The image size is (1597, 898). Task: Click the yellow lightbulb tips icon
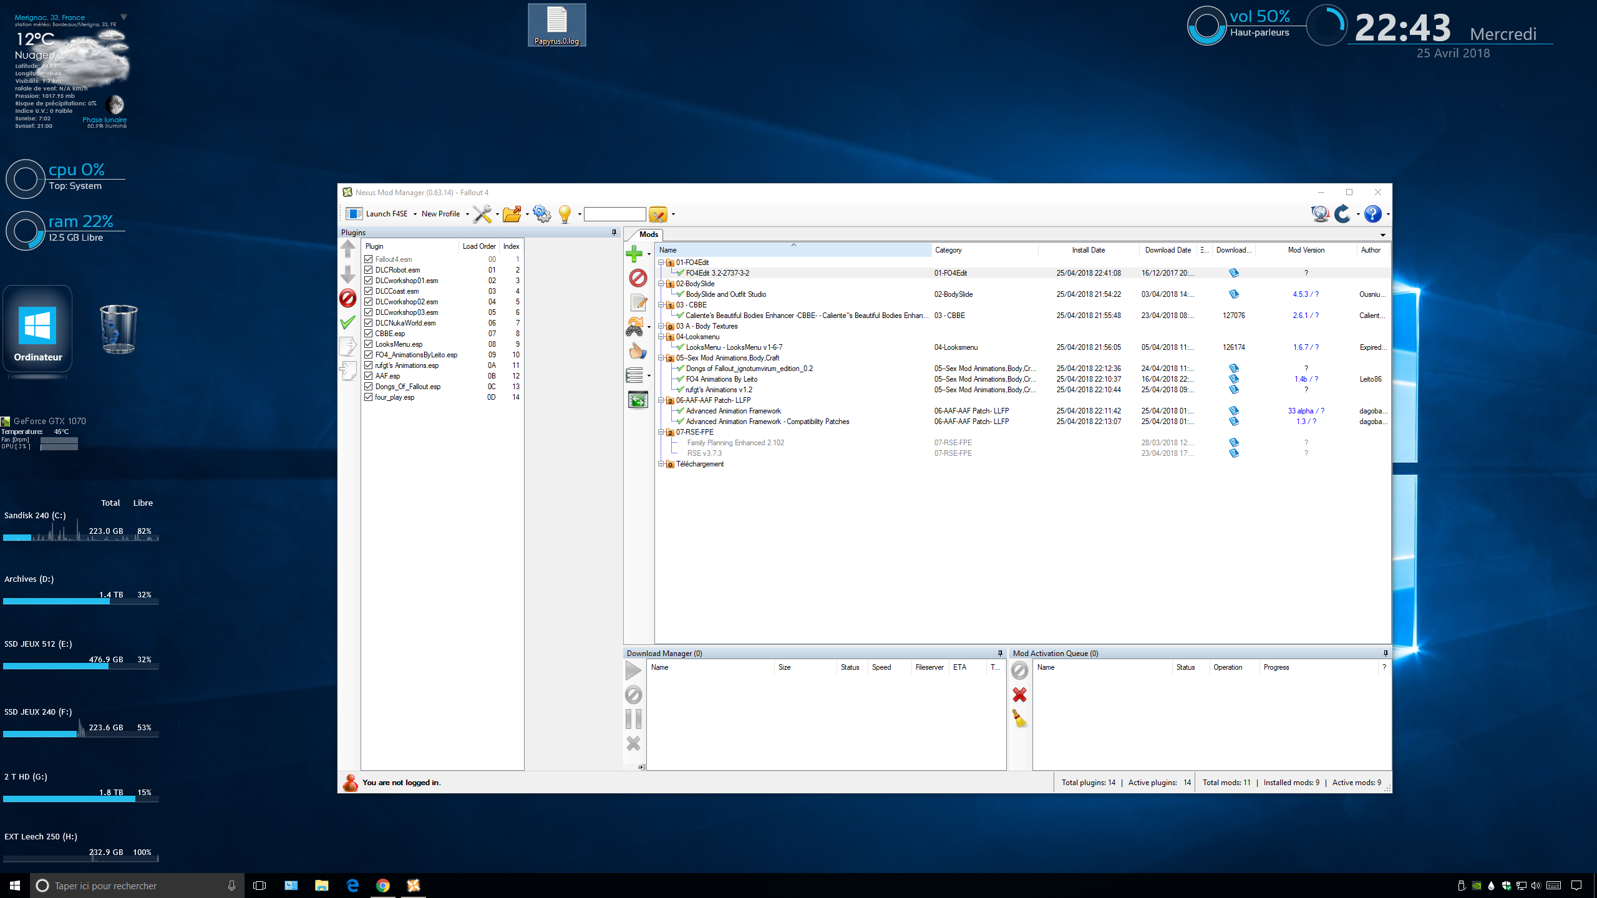tap(565, 214)
